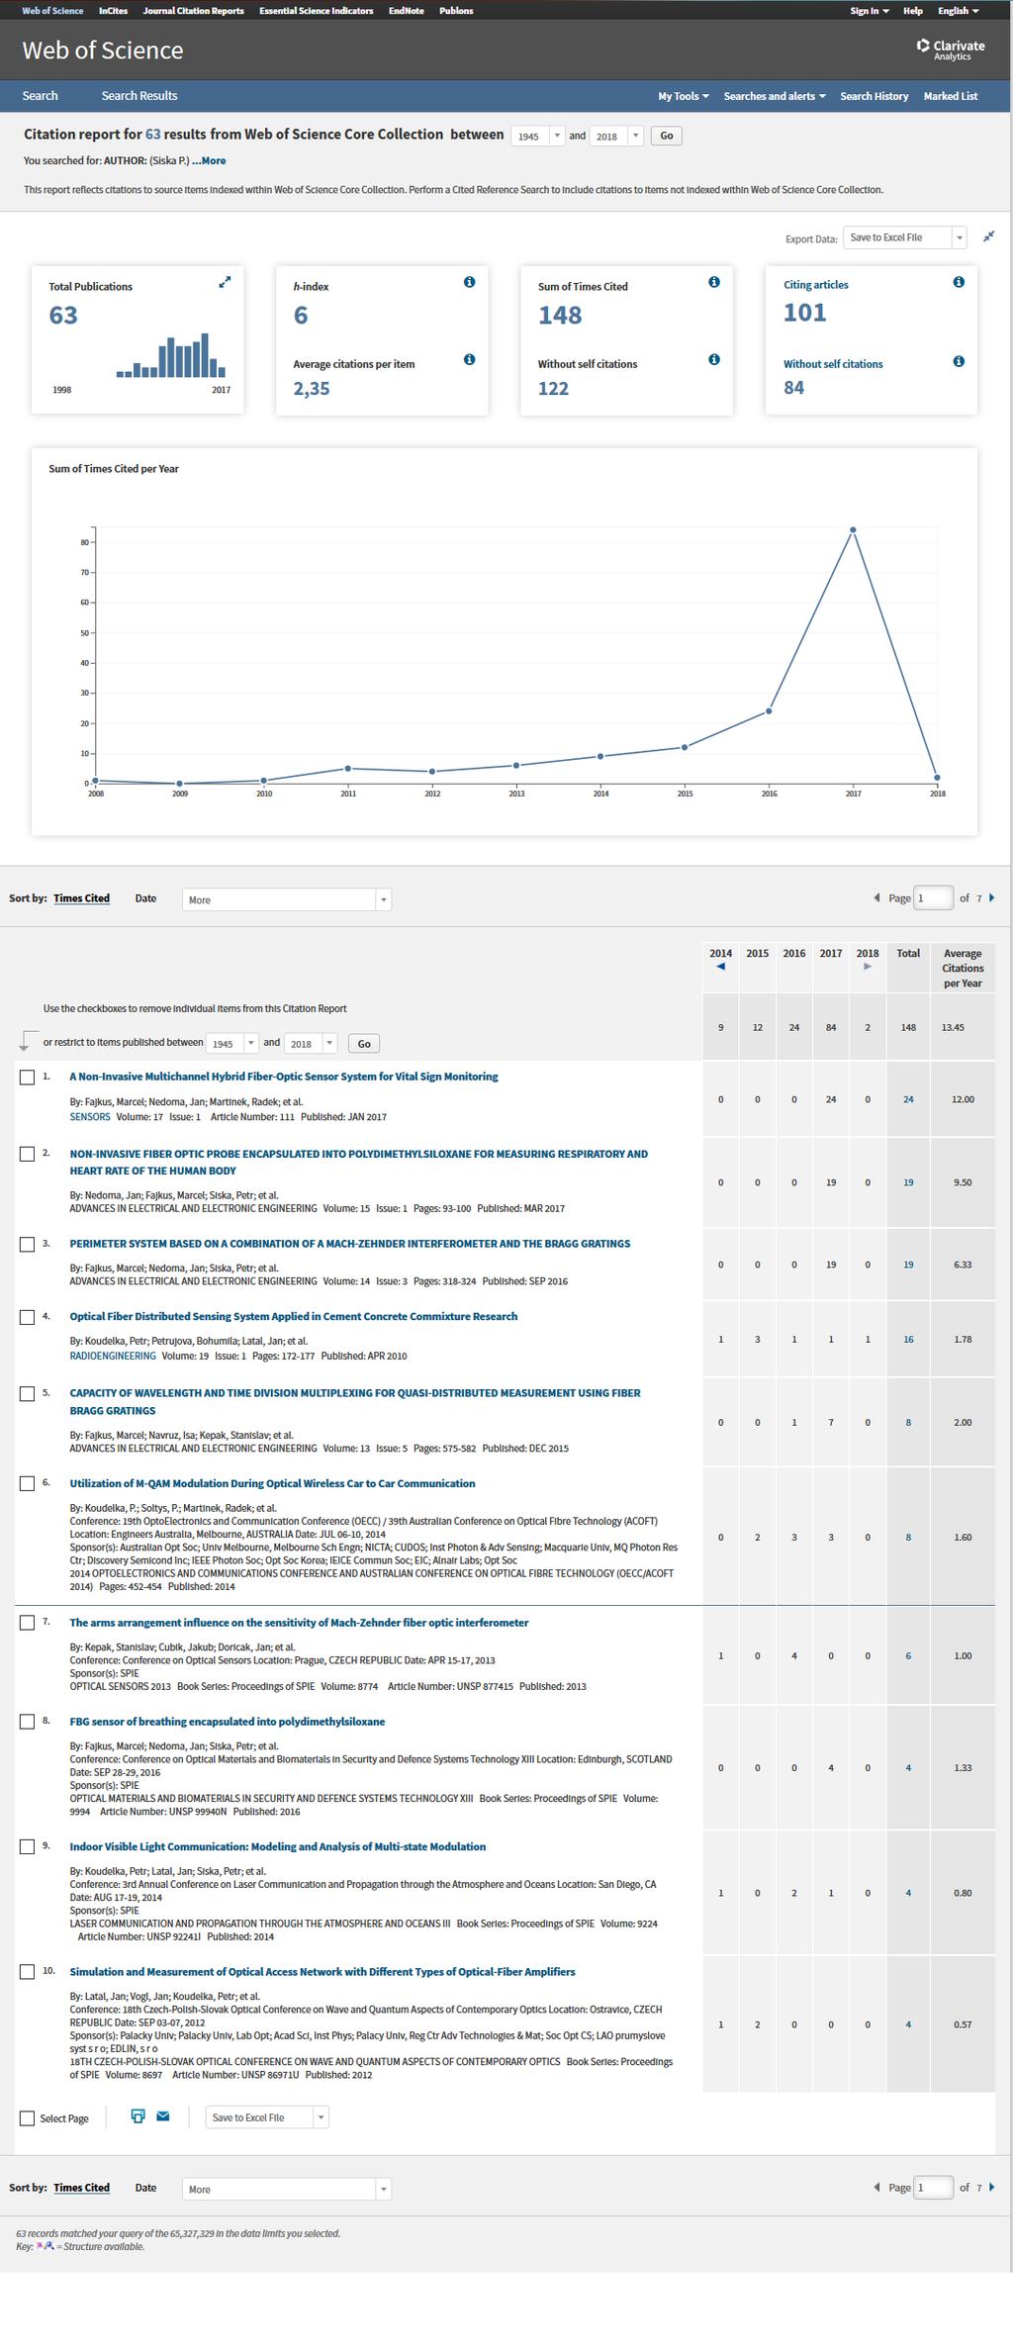1013x2350 pixels.
Task: Select checkbox for result 7 arms arrangement
Action: point(28,1623)
